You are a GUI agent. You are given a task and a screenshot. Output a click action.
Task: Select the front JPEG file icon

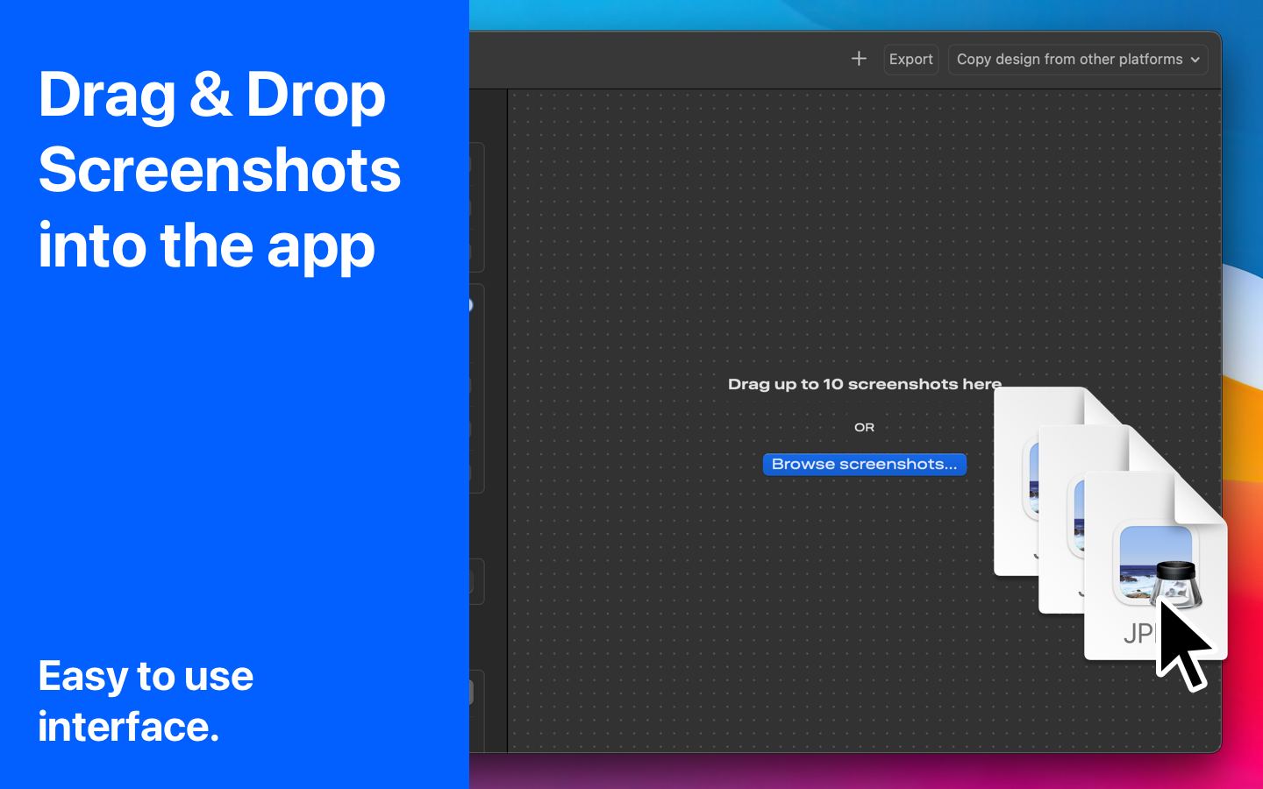pos(1155,565)
